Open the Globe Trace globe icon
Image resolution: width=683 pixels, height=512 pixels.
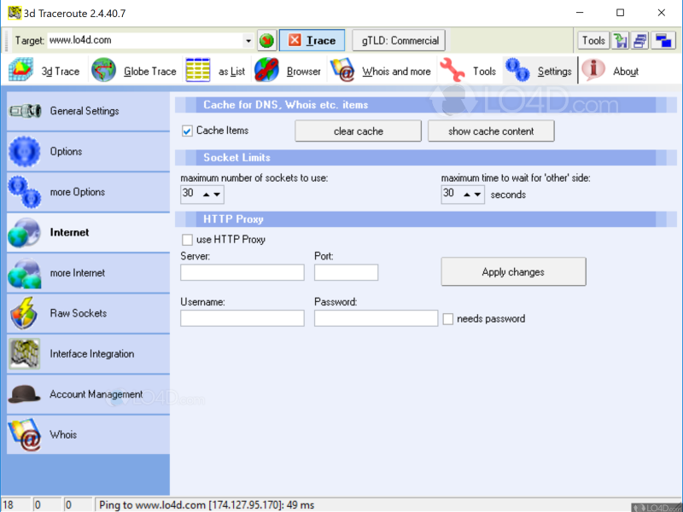tap(103, 70)
